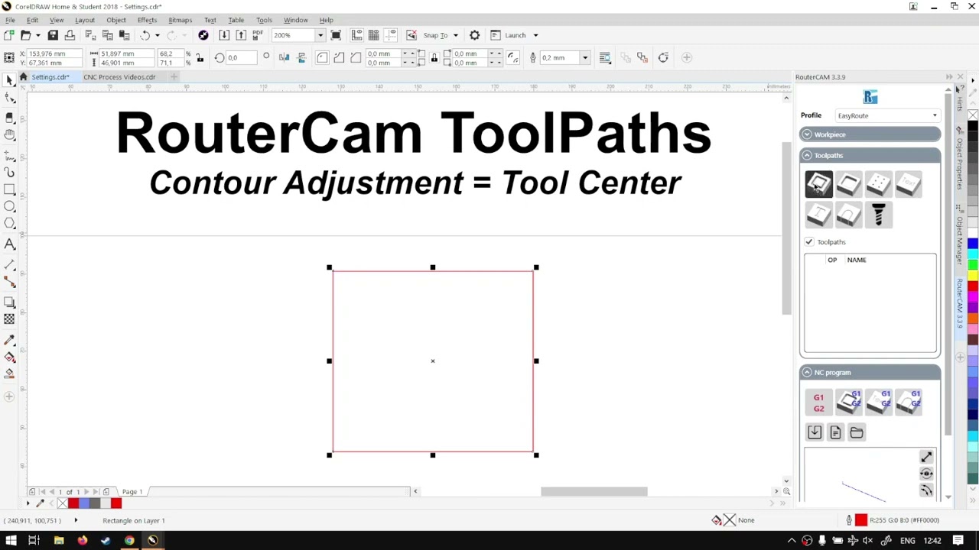
Task: Open the Profile EasyRoute dropdown
Action: tap(887, 115)
